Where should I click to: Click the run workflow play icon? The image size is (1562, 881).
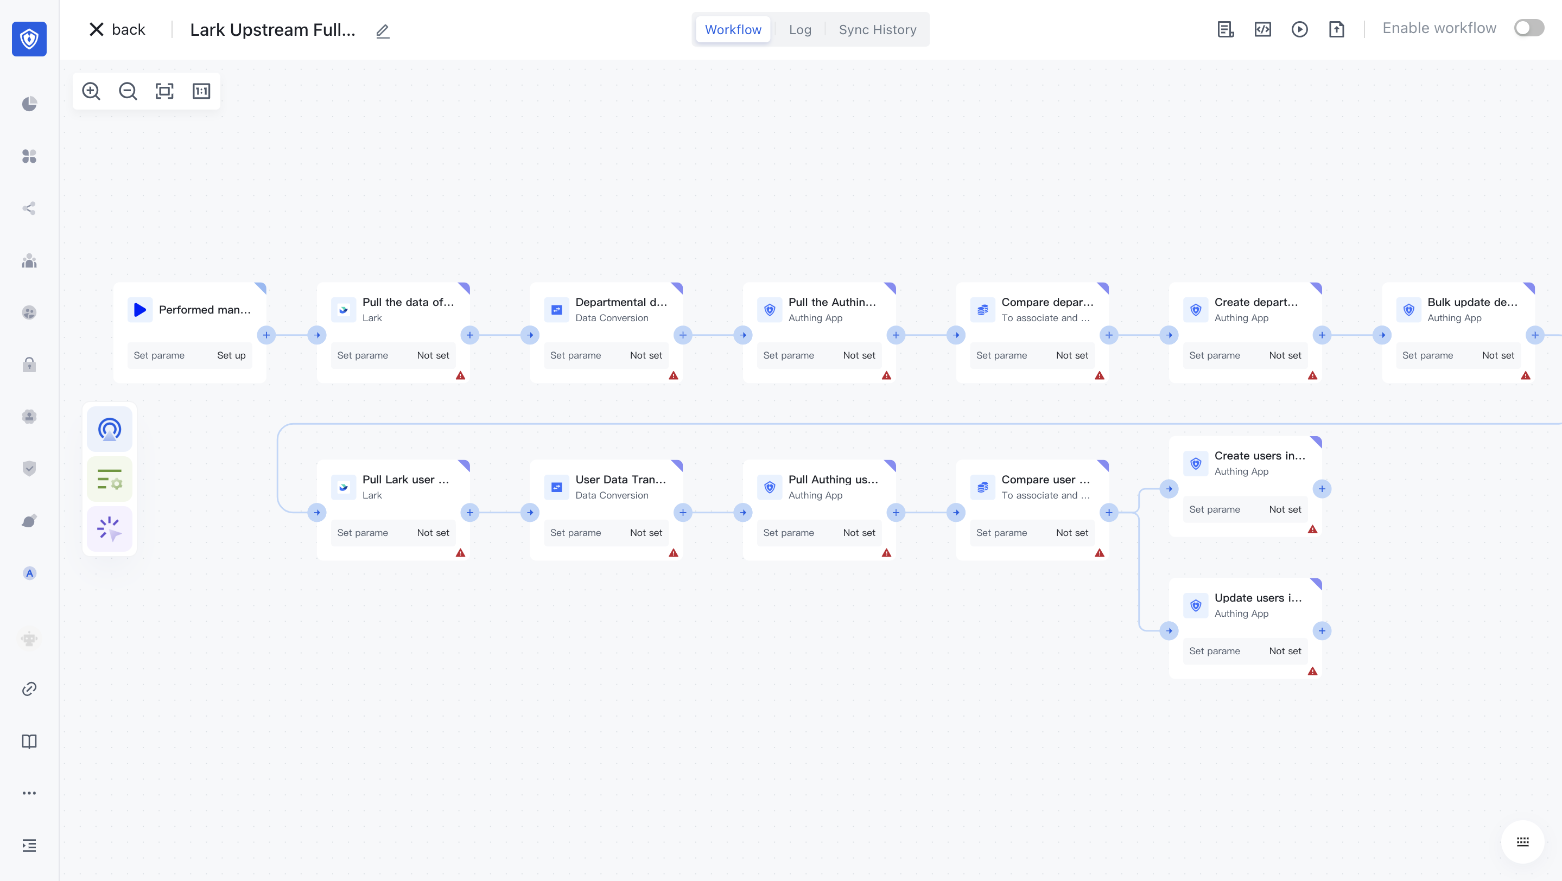tap(1299, 29)
